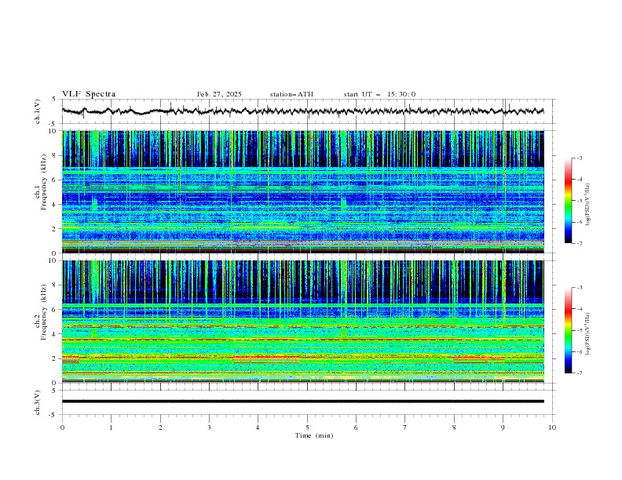The height and width of the screenshot is (480, 622).
Task: Click the "station=ATH" header label
Action: click(291, 94)
